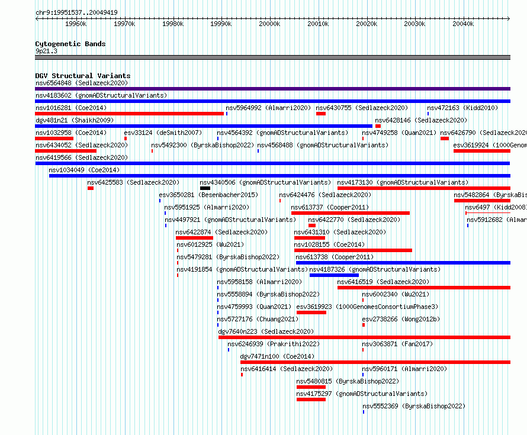527x435 pixels.
Task: Click the nsv6012925 (Wu2021) label
Action: click(210, 244)
